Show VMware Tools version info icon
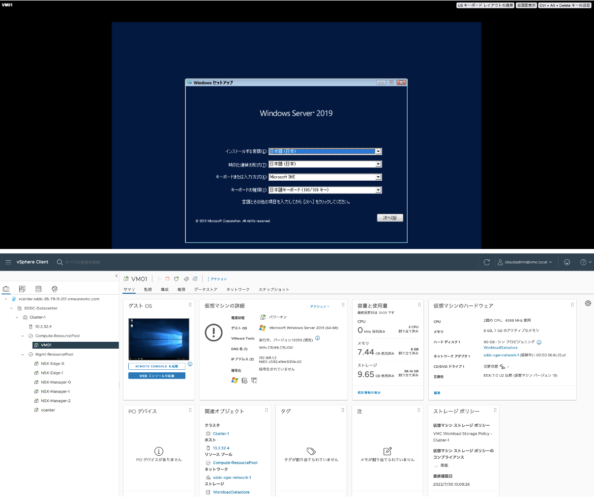 [x=318, y=338]
